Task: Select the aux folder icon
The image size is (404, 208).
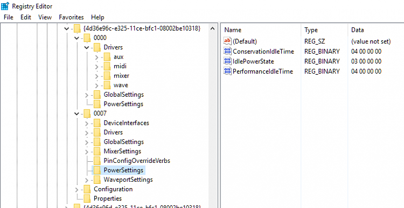Action: click(x=107, y=57)
